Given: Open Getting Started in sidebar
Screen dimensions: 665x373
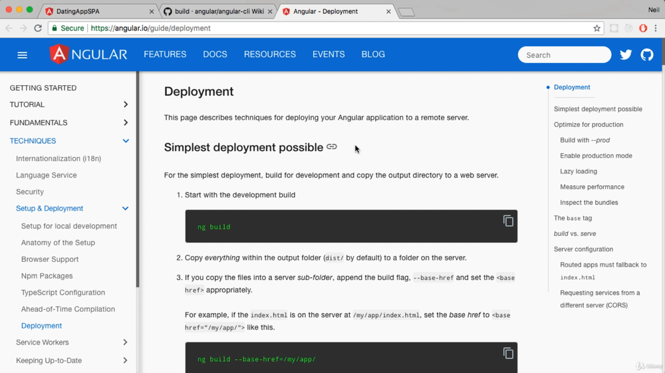Looking at the screenshot, I should tap(43, 88).
